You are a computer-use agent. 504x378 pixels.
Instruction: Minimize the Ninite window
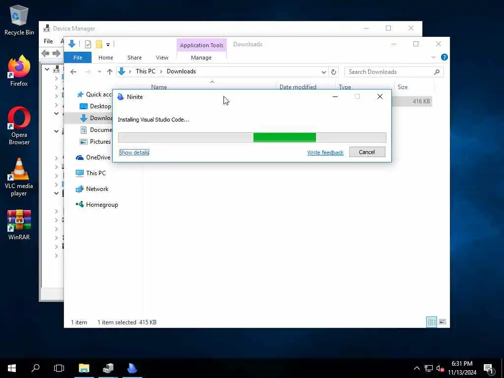click(335, 96)
